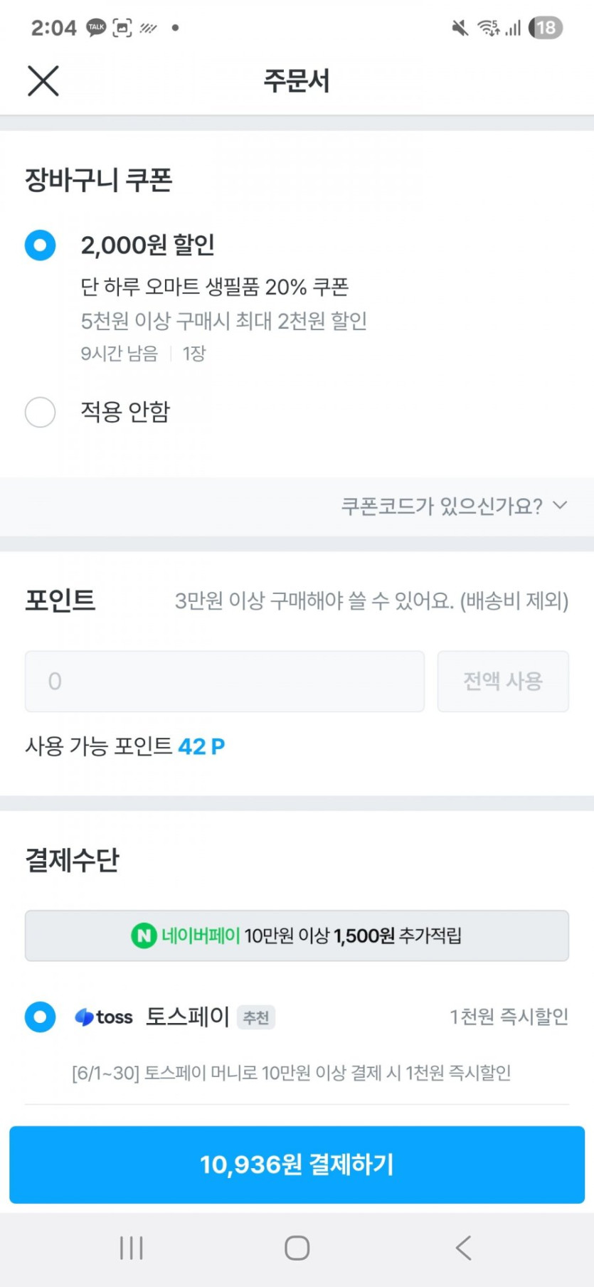The width and height of the screenshot is (594, 1287).
Task: Close the order form with X icon
Action: (43, 80)
